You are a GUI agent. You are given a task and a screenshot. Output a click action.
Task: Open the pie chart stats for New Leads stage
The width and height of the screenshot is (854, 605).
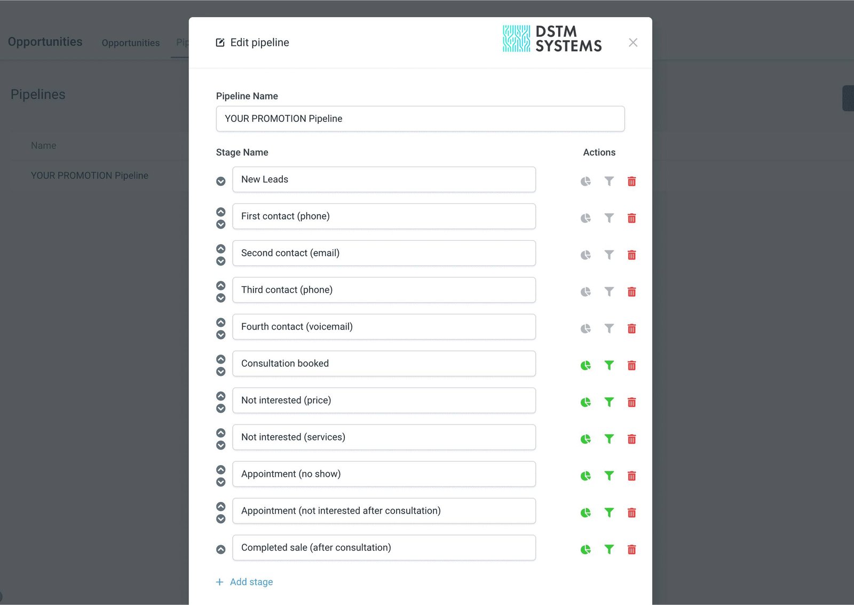pyautogui.click(x=586, y=181)
